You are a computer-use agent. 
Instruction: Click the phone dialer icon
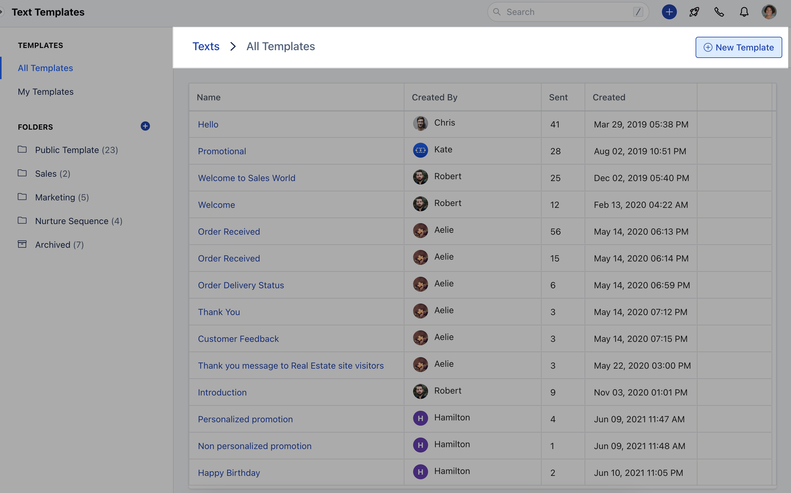click(719, 12)
